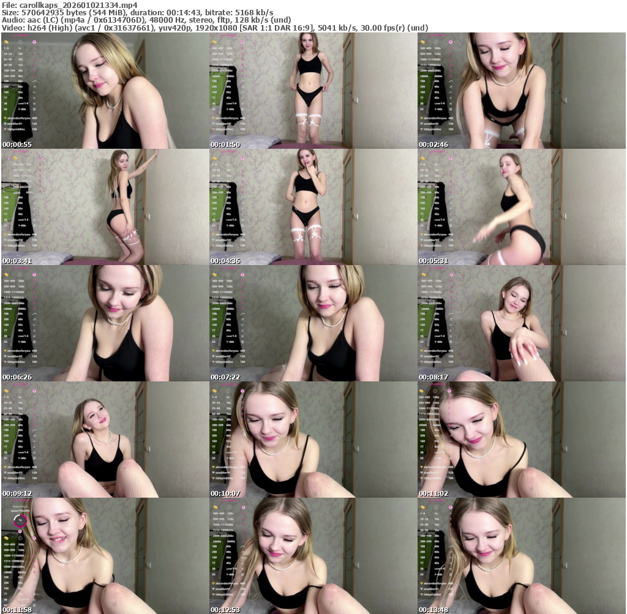Select the thumbnail frame at 00:01:50
627x614 pixels.
pos(313,91)
